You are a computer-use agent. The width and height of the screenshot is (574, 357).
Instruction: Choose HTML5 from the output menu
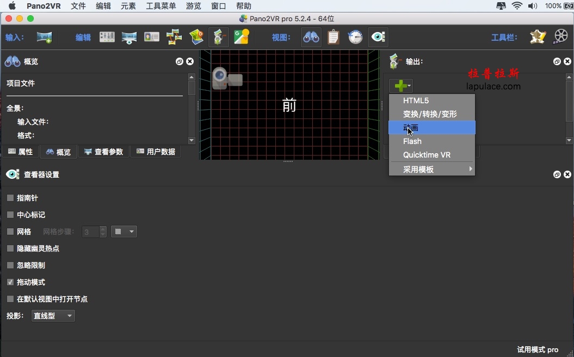click(432, 101)
